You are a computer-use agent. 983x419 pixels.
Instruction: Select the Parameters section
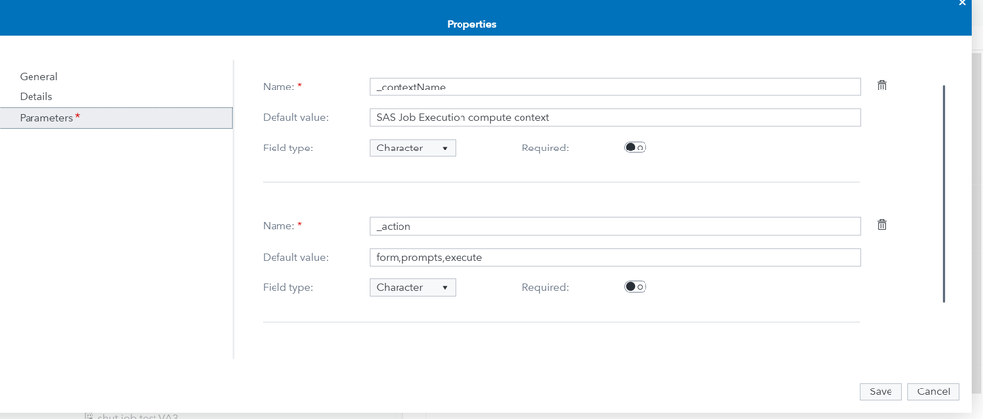click(x=46, y=118)
